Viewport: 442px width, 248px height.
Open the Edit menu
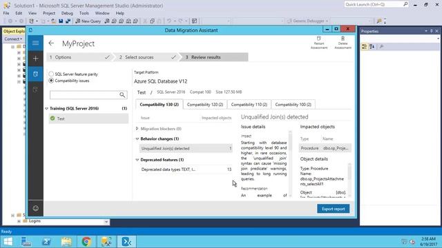[19, 13]
